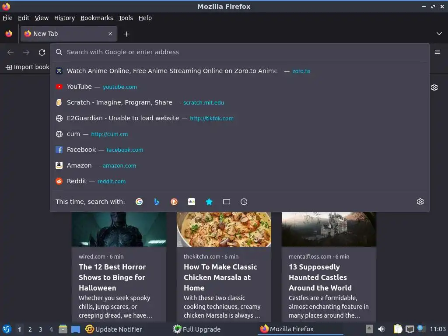The image size is (448, 336).
Task: Open the hamburger application menu
Action: (x=437, y=52)
